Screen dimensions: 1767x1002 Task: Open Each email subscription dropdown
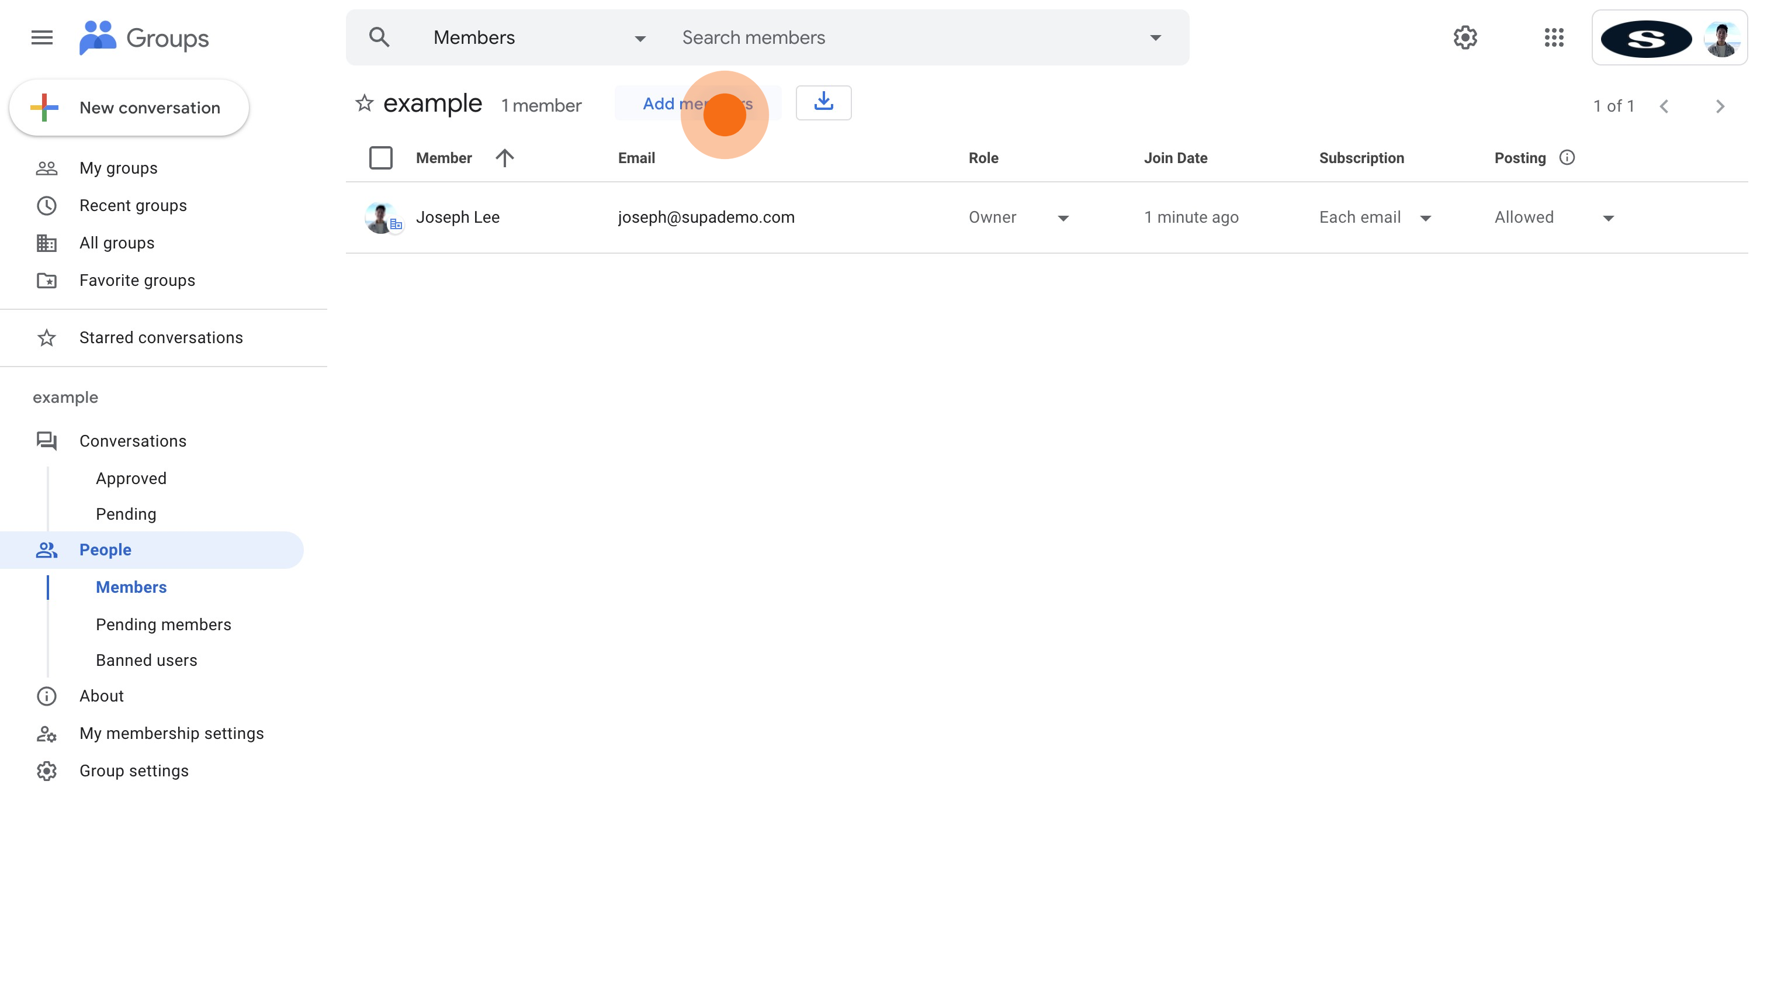coord(1376,217)
